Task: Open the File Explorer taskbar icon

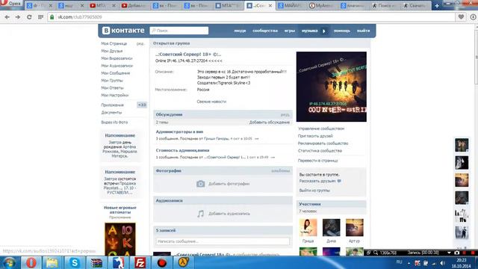Action: (52, 262)
